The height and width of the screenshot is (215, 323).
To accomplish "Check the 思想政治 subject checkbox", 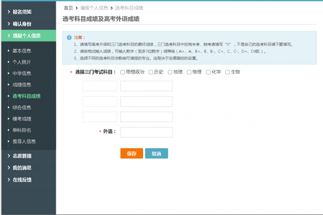I will tap(122, 72).
